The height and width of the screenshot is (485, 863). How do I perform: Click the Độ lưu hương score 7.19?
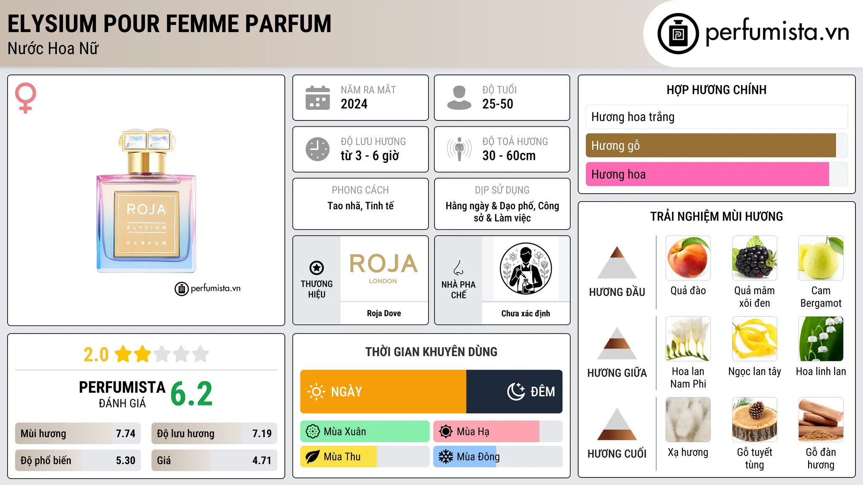[x=262, y=434]
